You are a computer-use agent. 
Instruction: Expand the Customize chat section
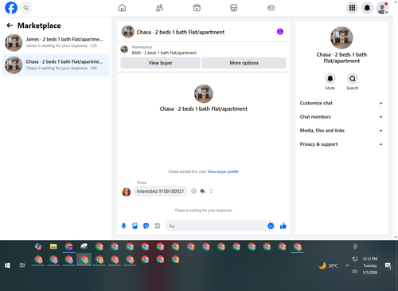341,103
